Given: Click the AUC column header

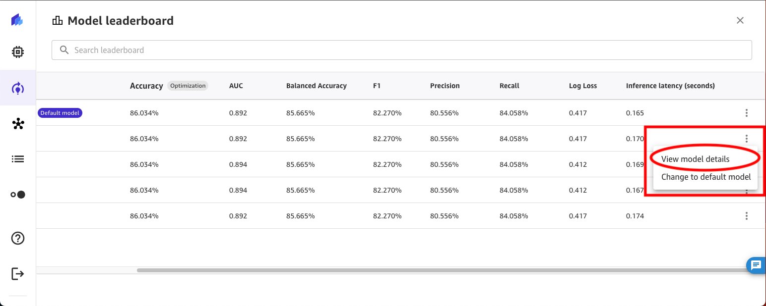Looking at the screenshot, I should (236, 86).
